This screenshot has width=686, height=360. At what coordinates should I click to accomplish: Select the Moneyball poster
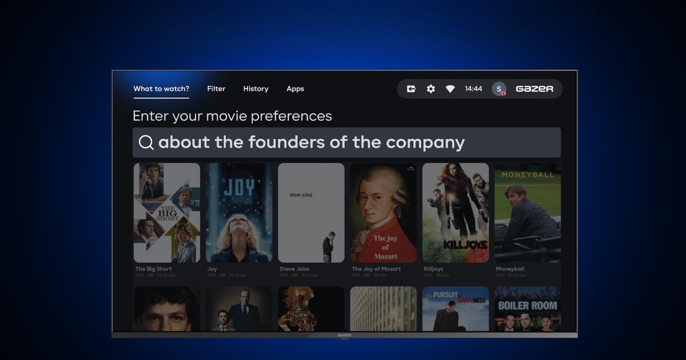coord(527,213)
